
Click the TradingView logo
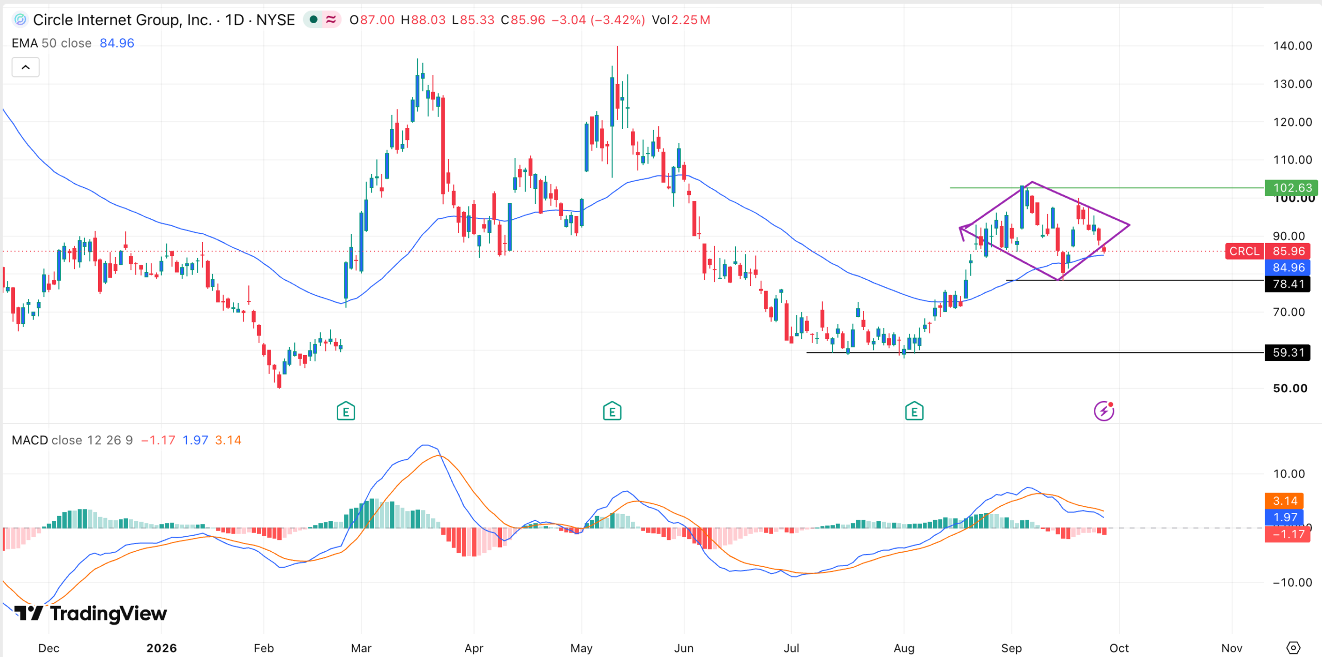click(x=90, y=613)
